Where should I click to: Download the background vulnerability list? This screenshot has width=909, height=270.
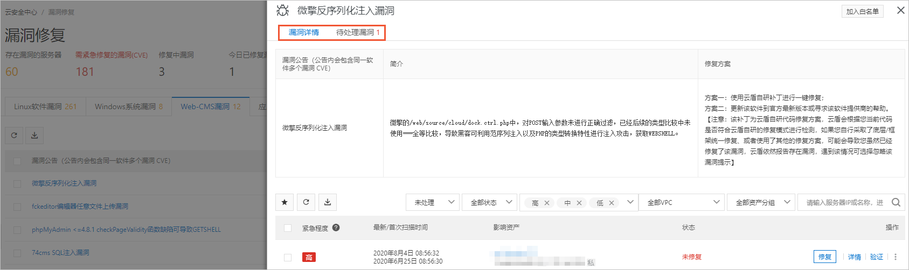34,136
